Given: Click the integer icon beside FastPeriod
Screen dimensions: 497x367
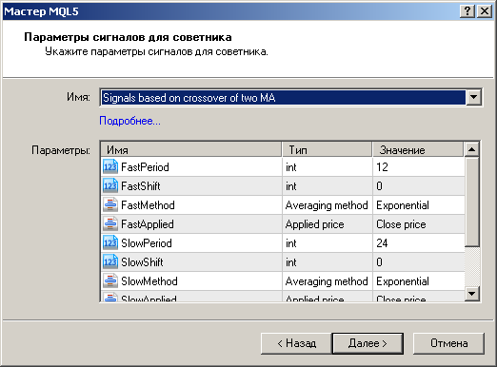Looking at the screenshot, I should [110, 166].
